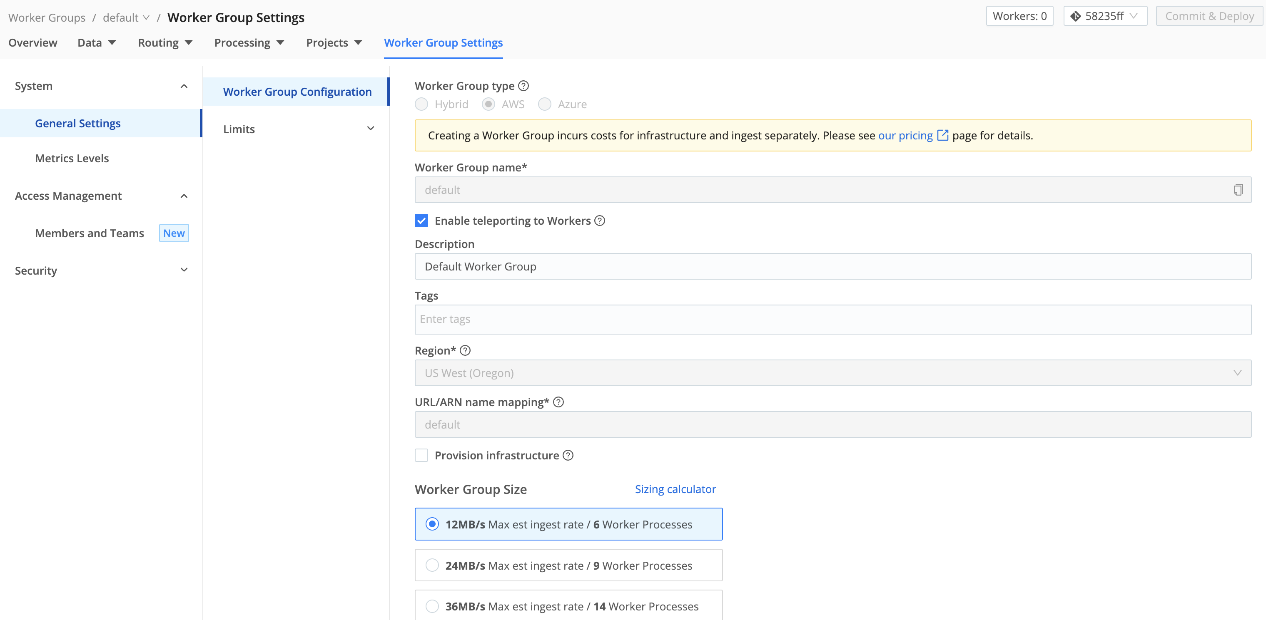Switch to the Overview tab
The image size is (1266, 620).
pyautogui.click(x=32, y=43)
